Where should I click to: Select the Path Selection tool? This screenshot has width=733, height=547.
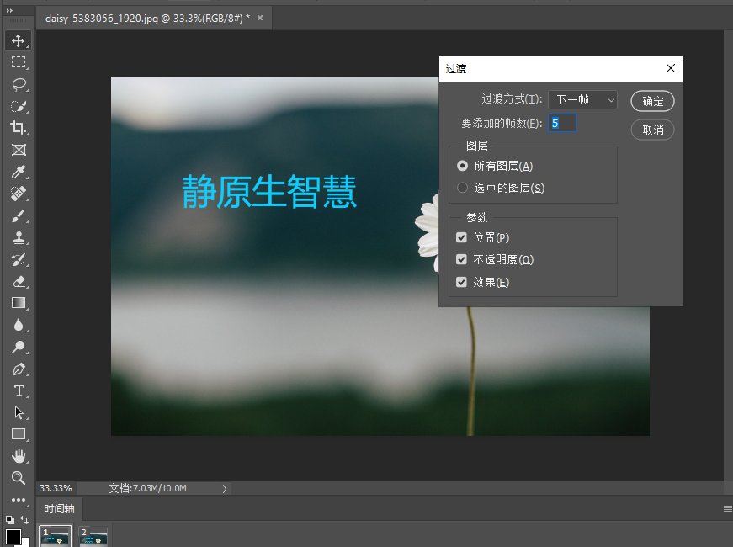click(x=19, y=412)
